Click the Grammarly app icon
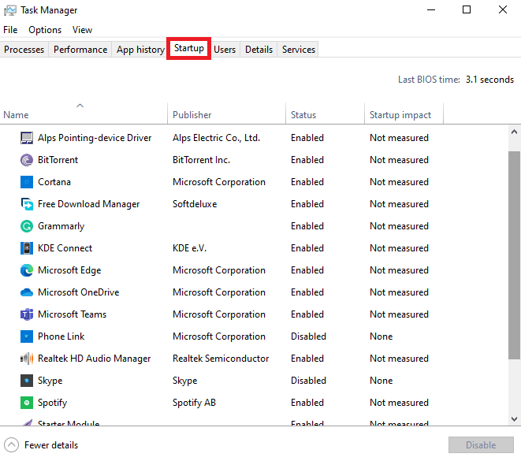This screenshot has width=521, height=461. [27, 226]
